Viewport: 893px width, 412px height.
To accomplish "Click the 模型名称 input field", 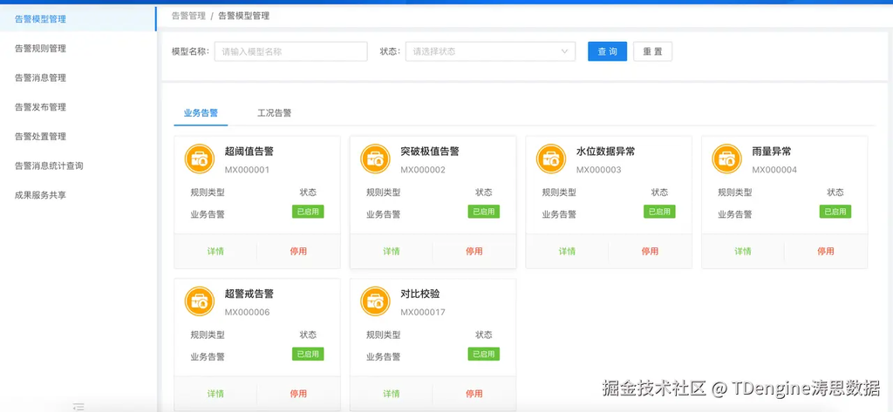I will (290, 51).
